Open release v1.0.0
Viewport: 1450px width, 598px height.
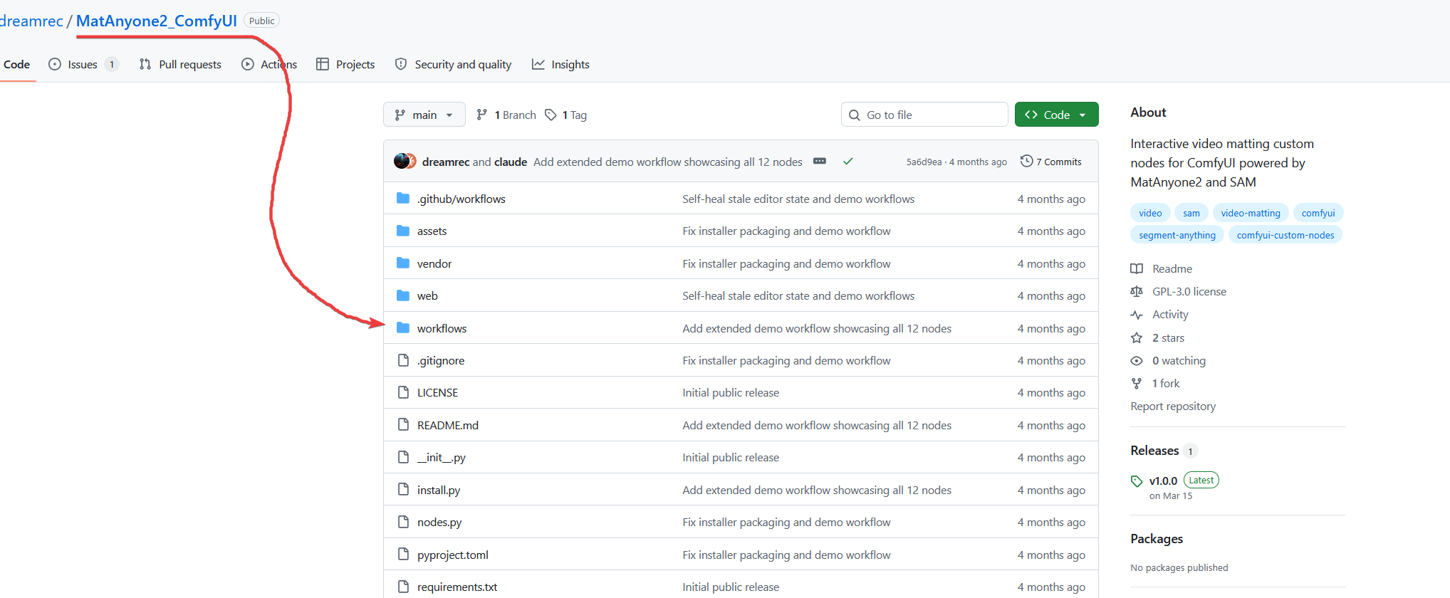1163,481
